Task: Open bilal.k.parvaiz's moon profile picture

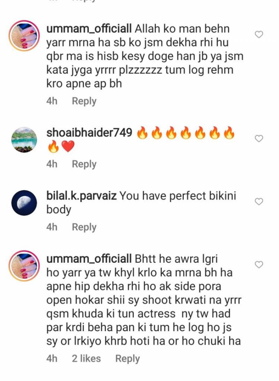Action: pyautogui.click(x=24, y=203)
